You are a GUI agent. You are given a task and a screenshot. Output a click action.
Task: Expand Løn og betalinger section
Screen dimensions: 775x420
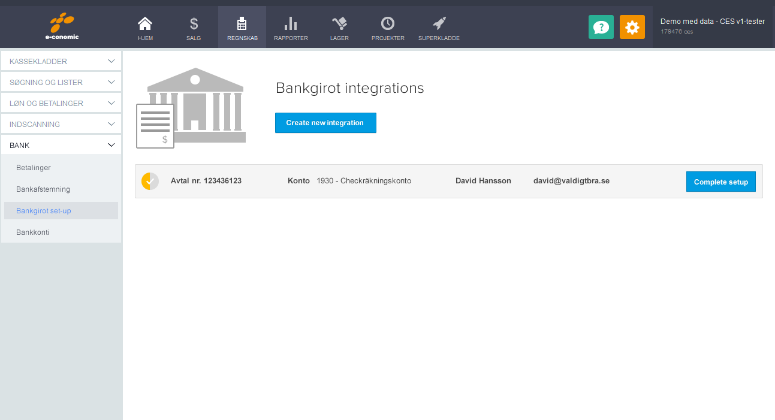tap(61, 103)
